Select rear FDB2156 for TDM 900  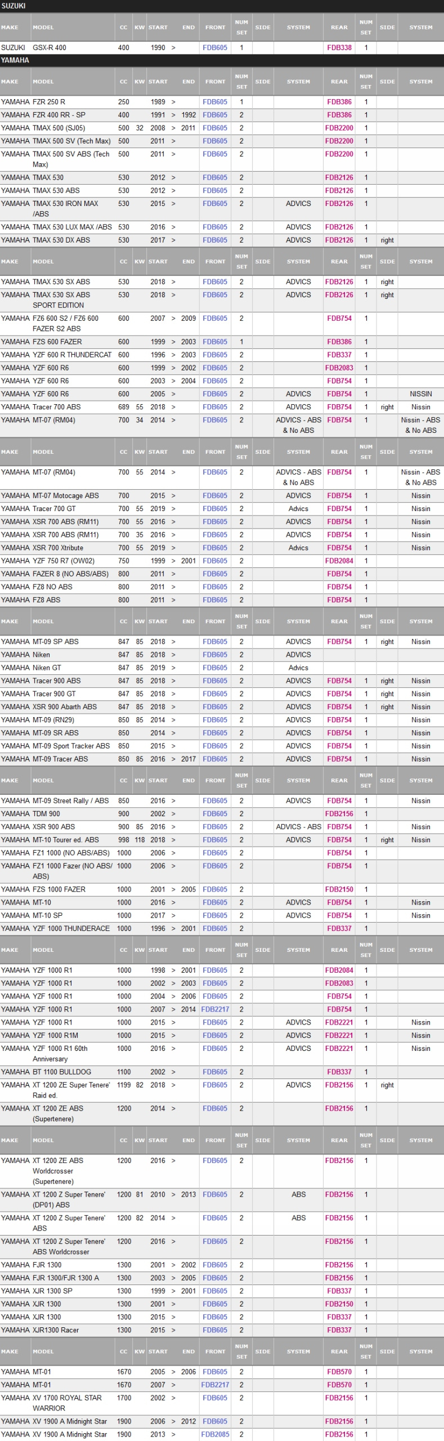click(339, 813)
